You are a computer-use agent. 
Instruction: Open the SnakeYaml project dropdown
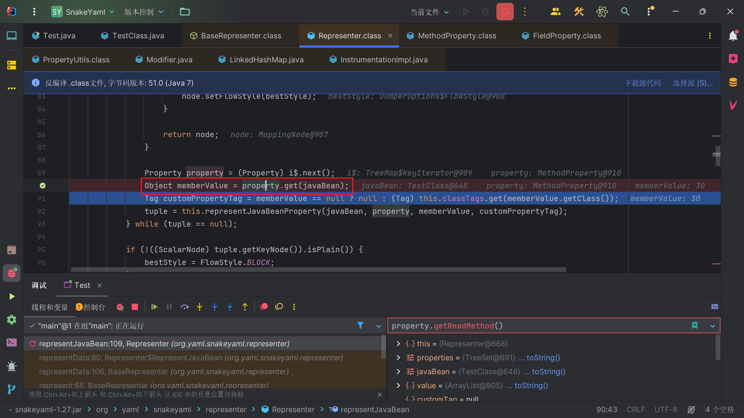point(83,12)
